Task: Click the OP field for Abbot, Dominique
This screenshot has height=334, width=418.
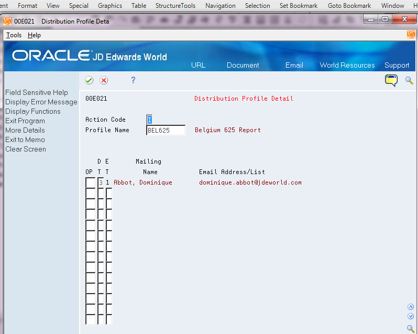Action: pos(91,182)
